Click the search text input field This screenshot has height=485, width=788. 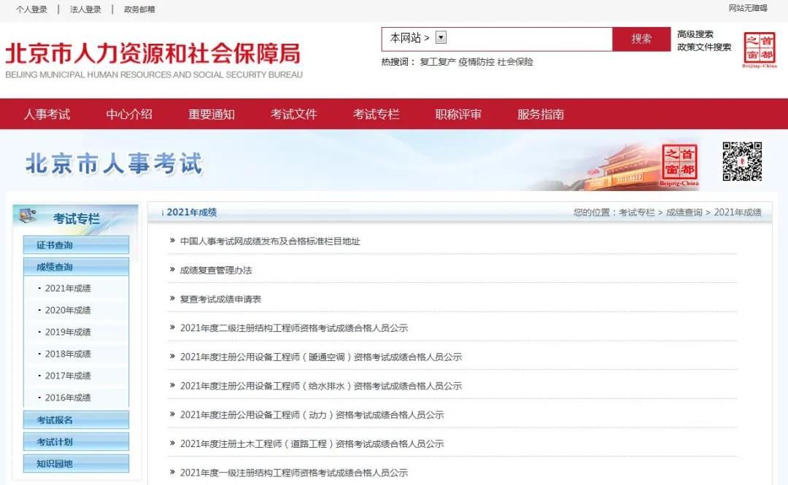click(x=529, y=39)
